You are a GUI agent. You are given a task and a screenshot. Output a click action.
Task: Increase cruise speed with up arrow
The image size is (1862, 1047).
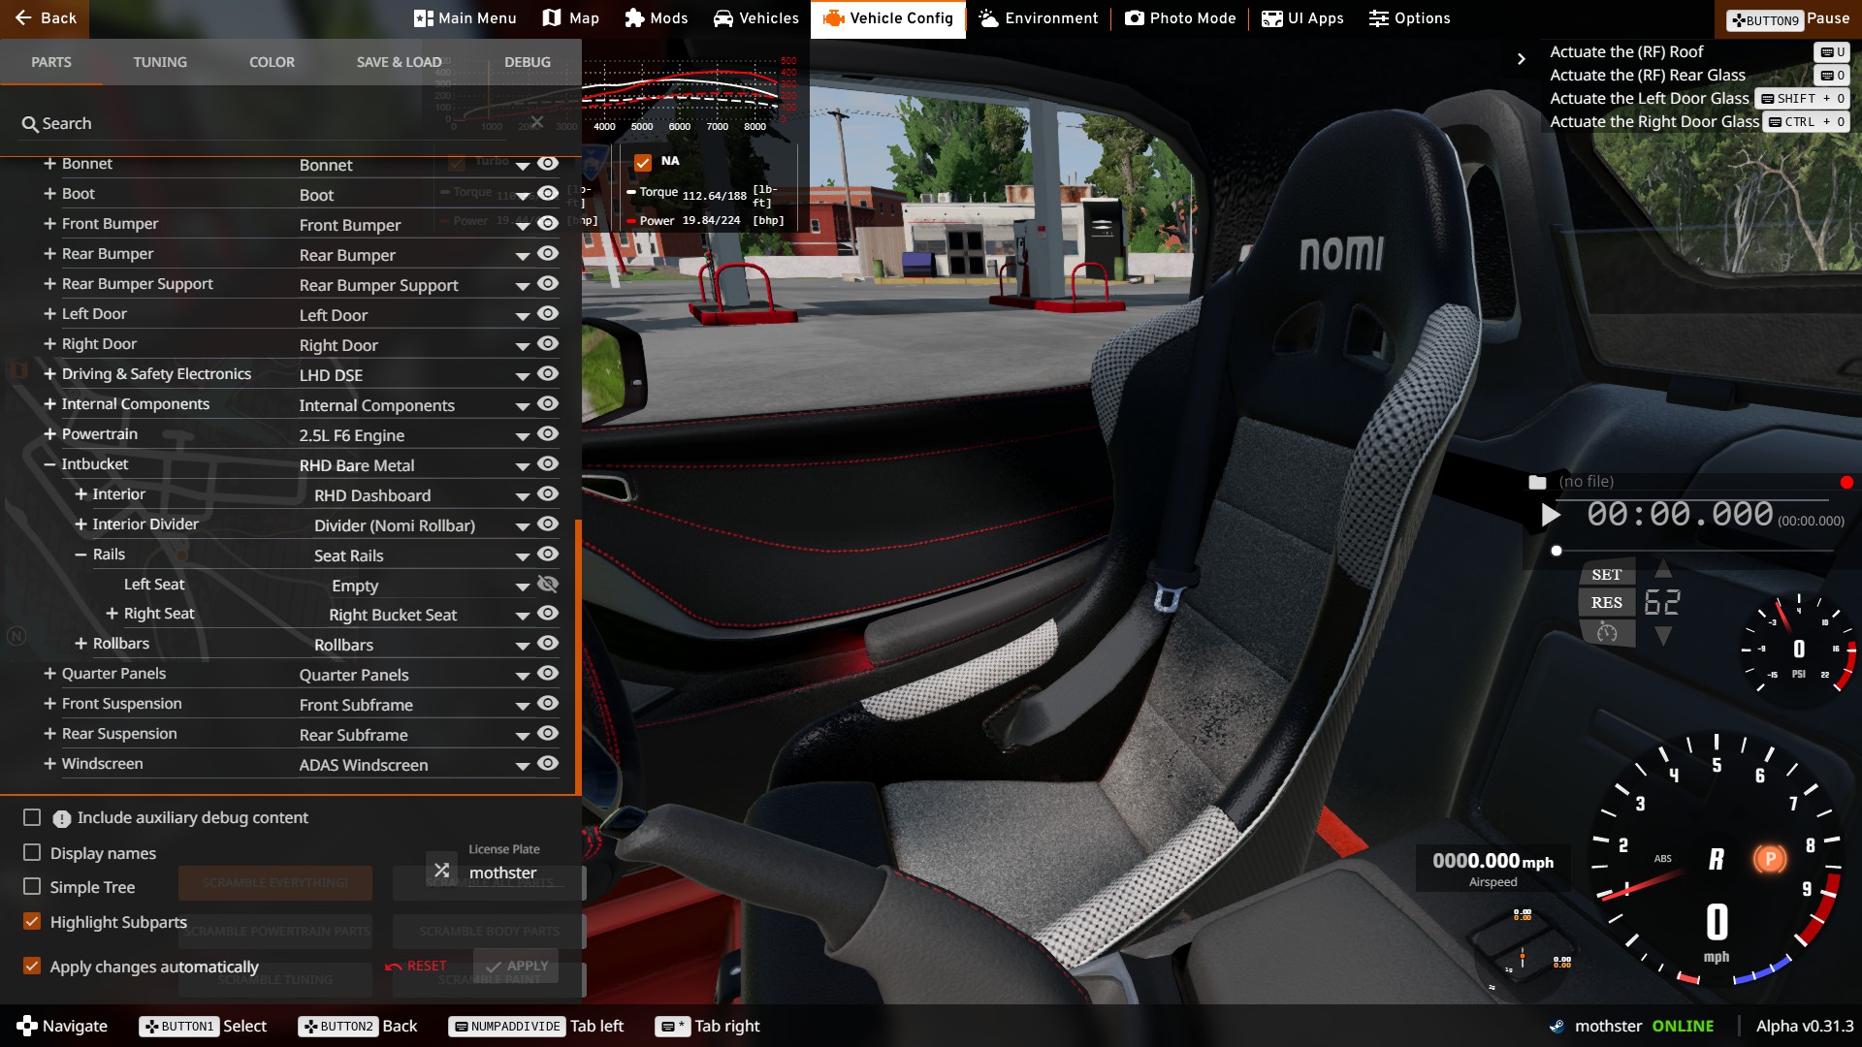pos(1663,568)
